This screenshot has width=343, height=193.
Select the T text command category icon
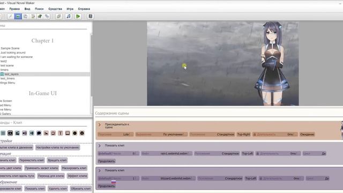click(x=61, y=133)
